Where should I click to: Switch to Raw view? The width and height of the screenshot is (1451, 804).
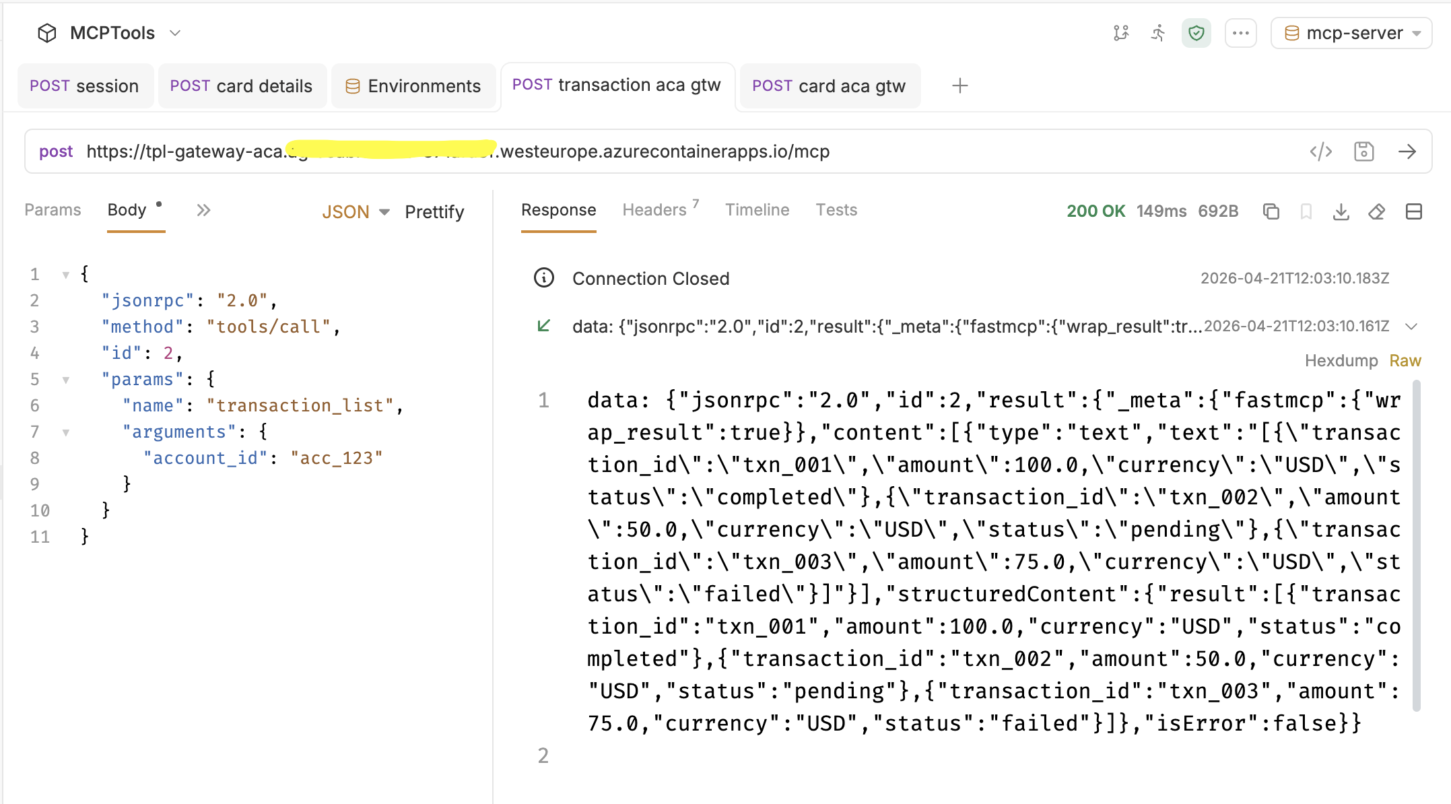[x=1405, y=361]
